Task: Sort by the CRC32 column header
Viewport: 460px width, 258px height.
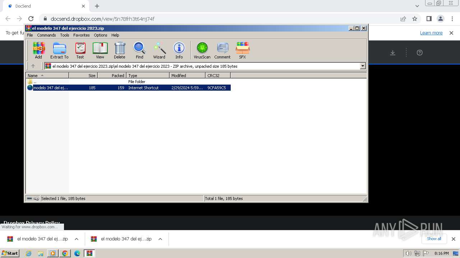Action: [x=218, y=76]
